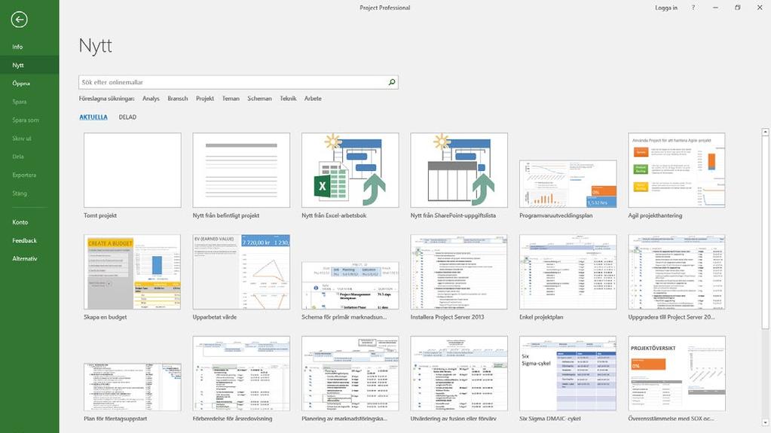Screen dimensions: 771x433
Task: Choose Nytt från Excel-arbetsbok template
Action: point(350,170)
